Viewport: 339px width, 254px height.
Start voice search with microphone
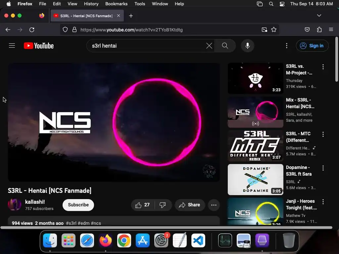[x=248, y=46]
